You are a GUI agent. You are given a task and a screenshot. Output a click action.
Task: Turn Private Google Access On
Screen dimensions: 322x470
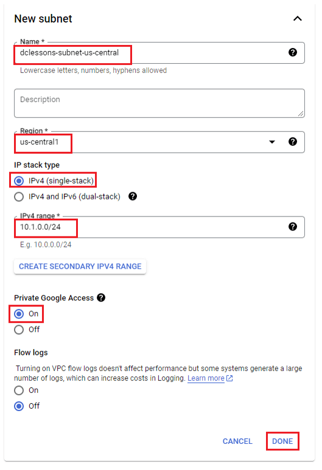point(19,314)
